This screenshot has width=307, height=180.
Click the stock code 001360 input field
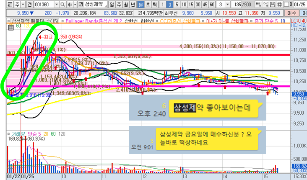[44, 4]
